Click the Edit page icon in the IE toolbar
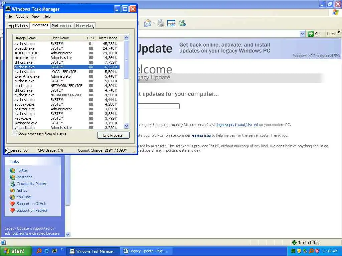 171,23
